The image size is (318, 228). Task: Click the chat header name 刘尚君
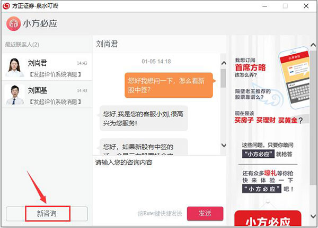pyautogui.click(x=107, y=44)
